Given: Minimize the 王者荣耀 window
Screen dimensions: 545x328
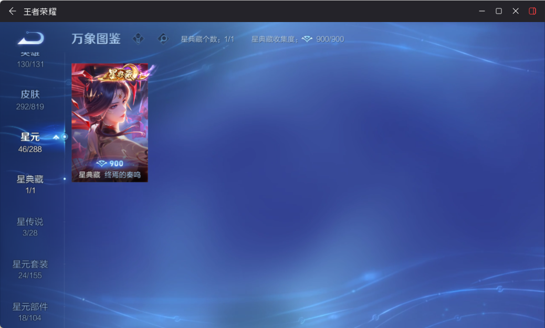Looking at the screenshot, I should (482, 11).
